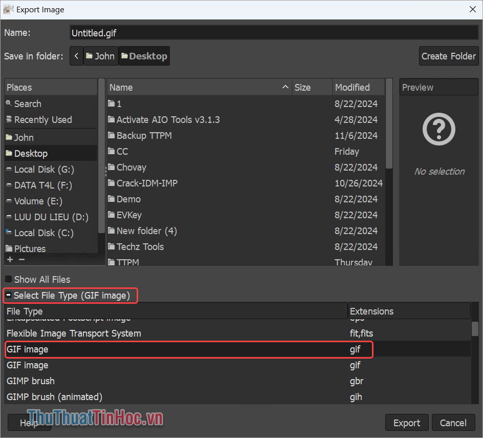Image resolution: width=483 pixels, height=438 pixels.
Task: Select the TTPM folder row
Action: pyautogui.click(x=246, y=262)
